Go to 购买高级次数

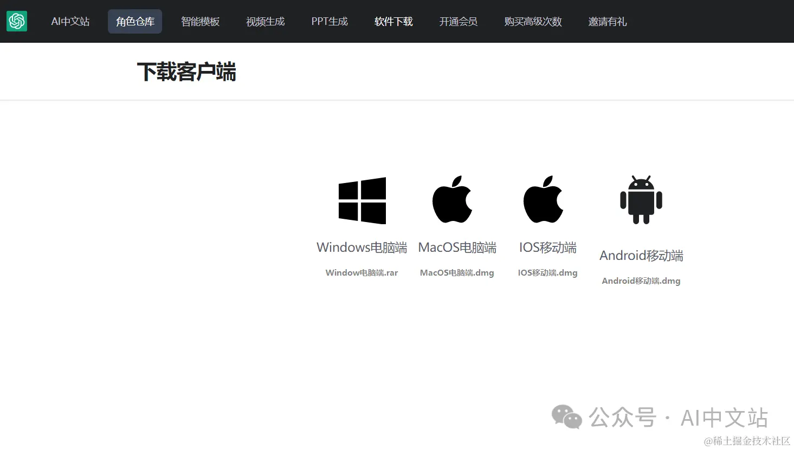533,22
